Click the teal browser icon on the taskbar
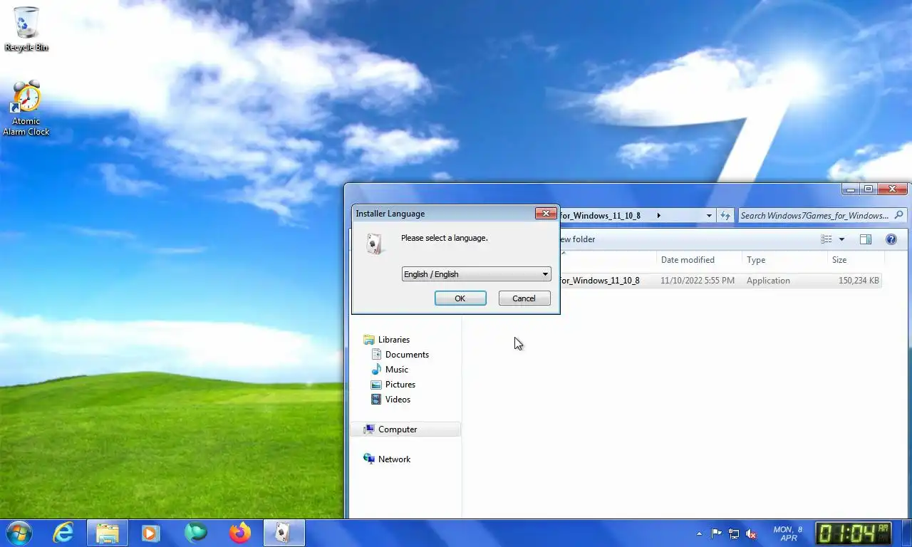This screenshot has height=547, width=912. [x=195, y=533]
